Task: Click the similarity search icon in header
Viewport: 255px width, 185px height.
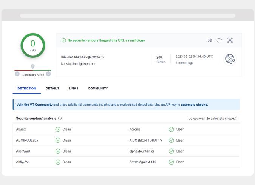Action: (x=210, y=40)
